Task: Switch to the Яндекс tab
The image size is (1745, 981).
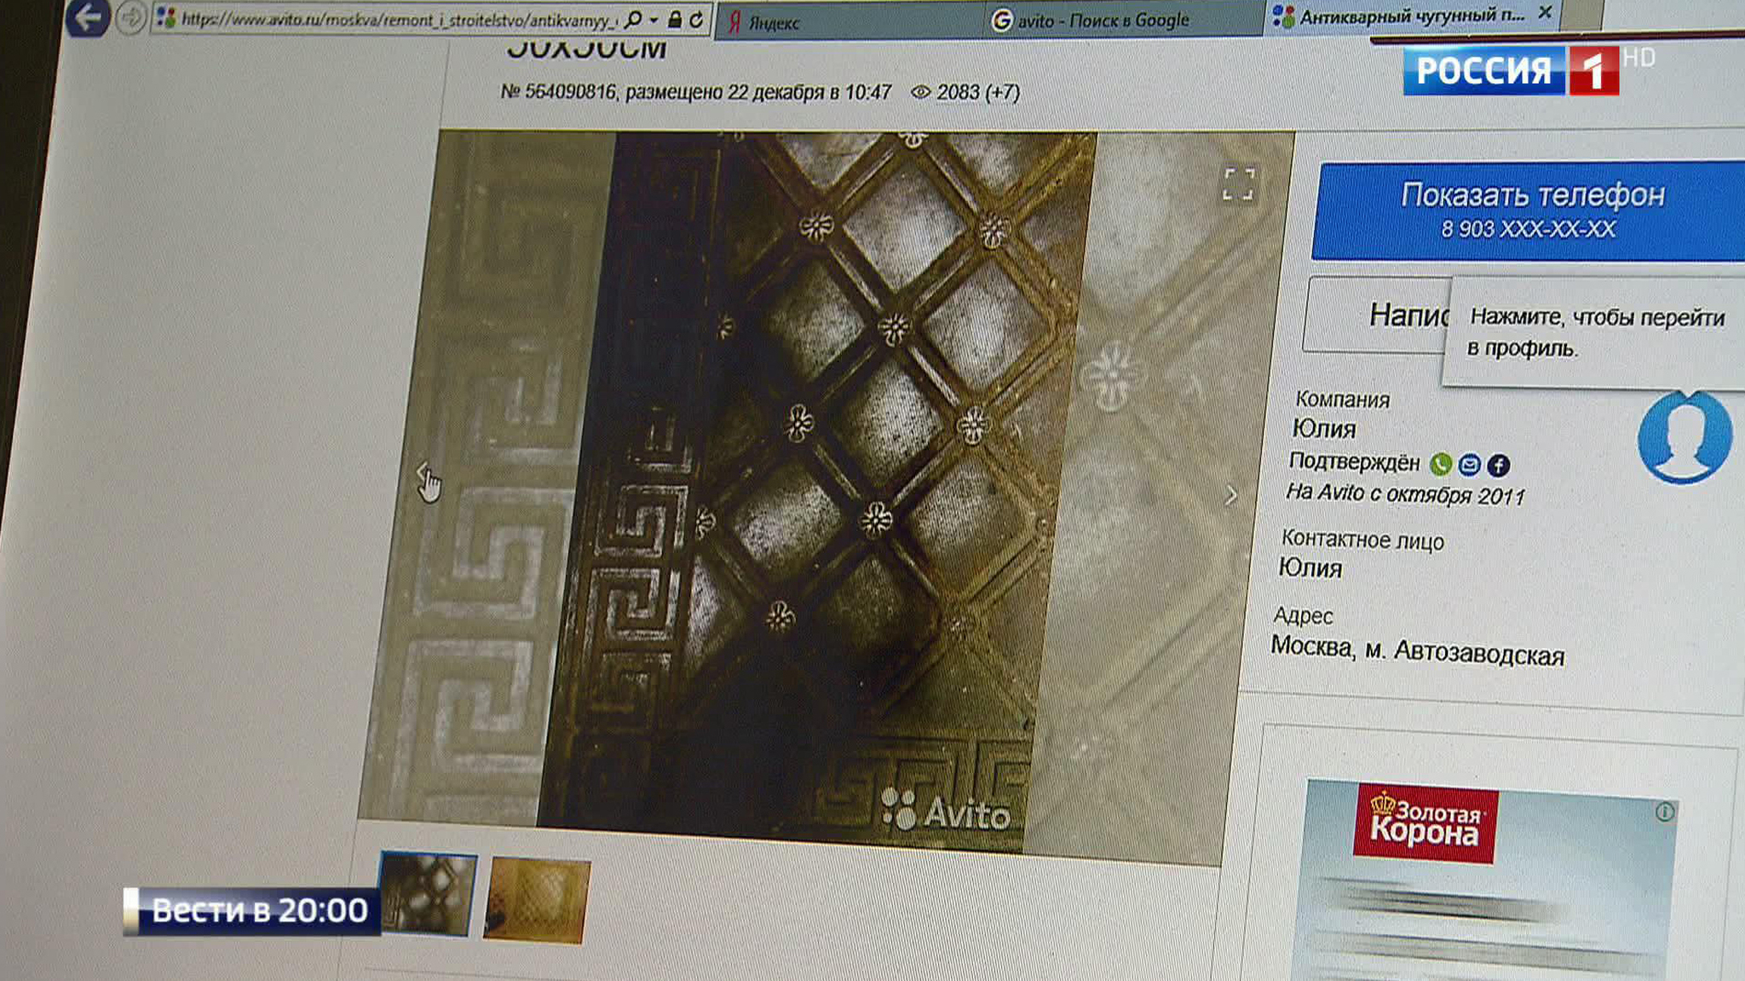Action: (x=848, y=21)
